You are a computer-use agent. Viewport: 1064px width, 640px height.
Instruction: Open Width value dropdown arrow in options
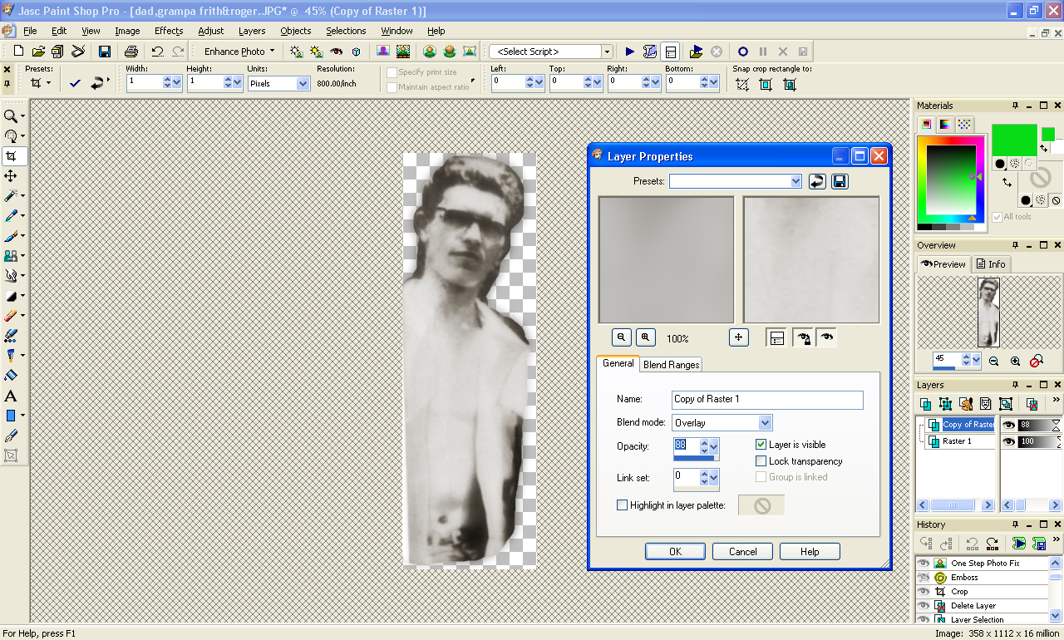(177, 83)
